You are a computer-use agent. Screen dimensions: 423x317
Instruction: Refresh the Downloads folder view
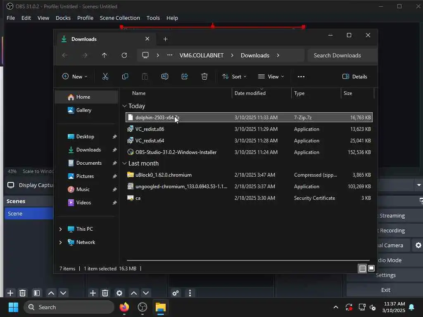click(x=124, y=55)
